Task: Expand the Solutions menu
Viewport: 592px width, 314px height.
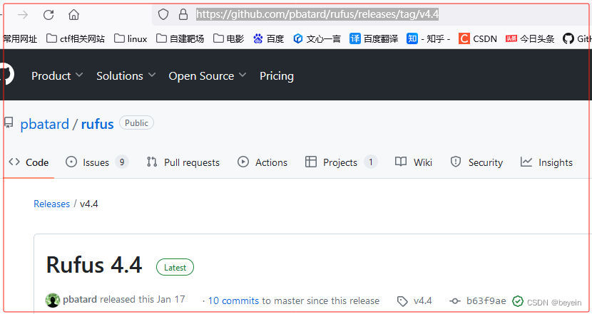Action: tap(126, 75)
